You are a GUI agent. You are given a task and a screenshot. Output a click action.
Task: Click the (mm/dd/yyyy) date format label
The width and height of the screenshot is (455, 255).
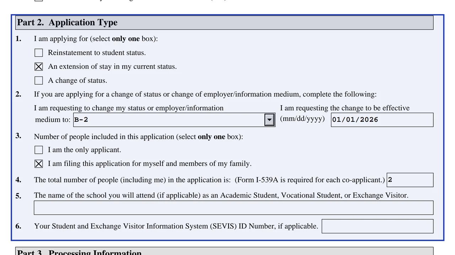[303, 119]
